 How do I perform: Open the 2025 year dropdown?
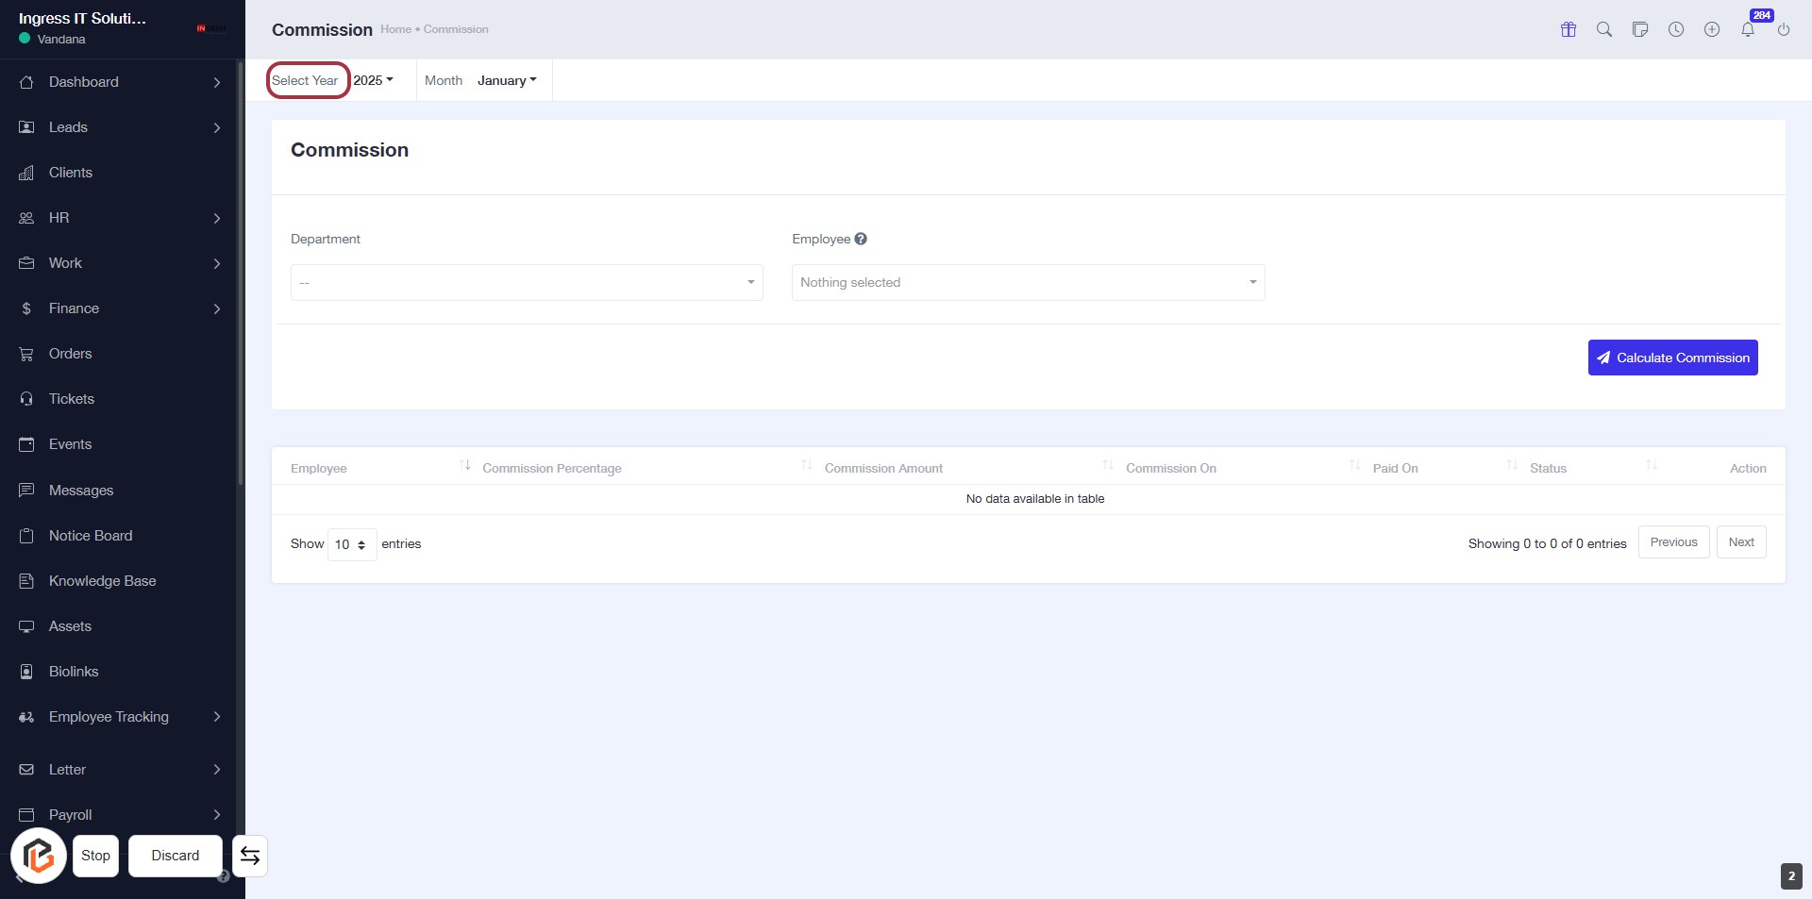coord(373,80)
